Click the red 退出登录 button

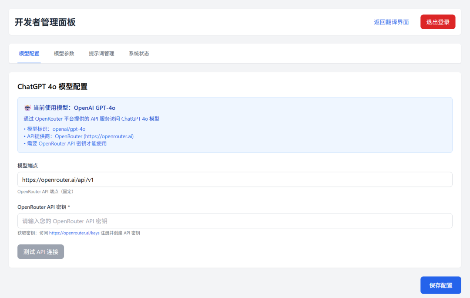(x=437, y=21)
